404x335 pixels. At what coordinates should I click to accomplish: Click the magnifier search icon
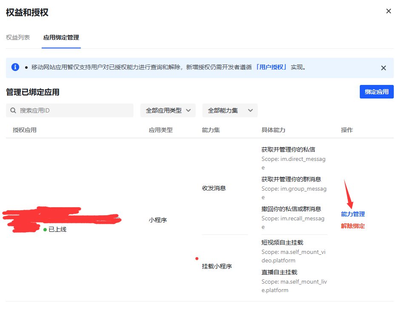[x=14, y=110]
